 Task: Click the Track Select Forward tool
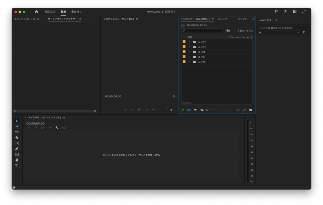coord(17,126)
